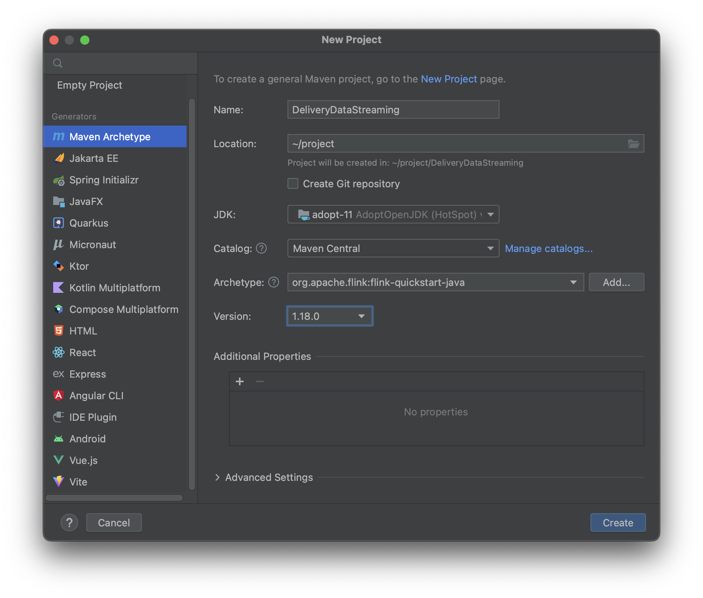Expand Advanced Settings section

tap(217, 477)
